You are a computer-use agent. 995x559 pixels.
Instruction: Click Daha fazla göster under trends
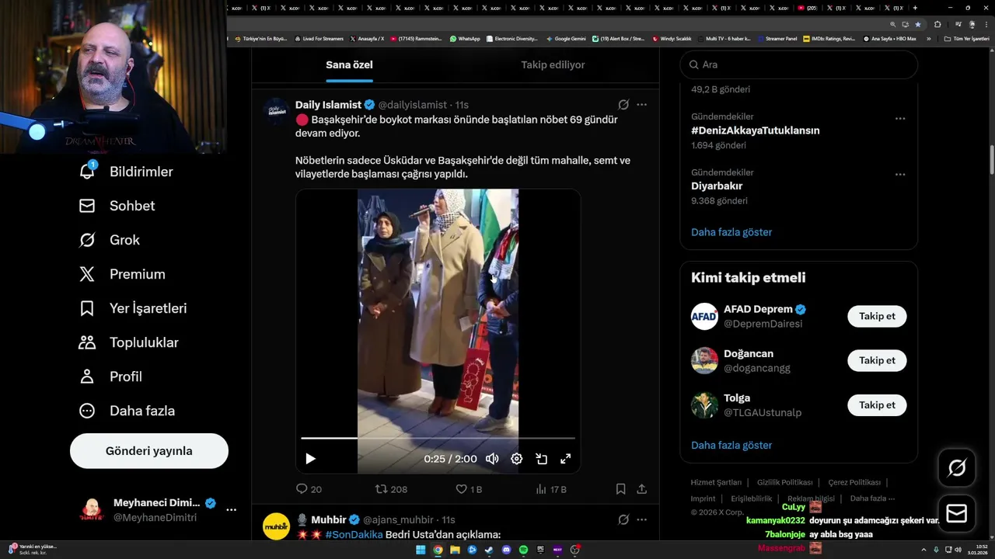[x=731, y=232]
